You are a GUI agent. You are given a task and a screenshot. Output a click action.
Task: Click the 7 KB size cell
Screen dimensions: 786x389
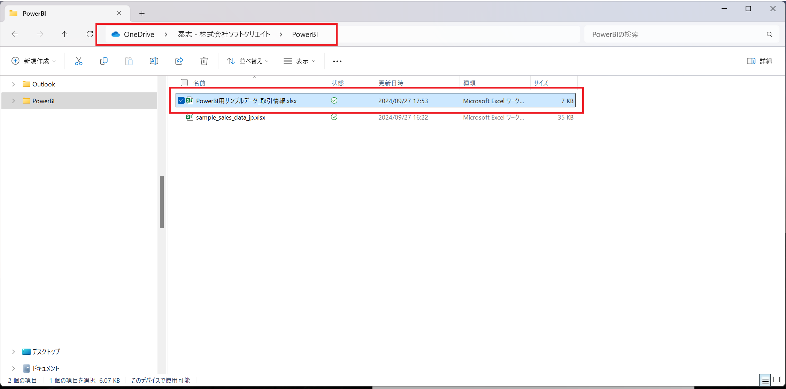567,101
